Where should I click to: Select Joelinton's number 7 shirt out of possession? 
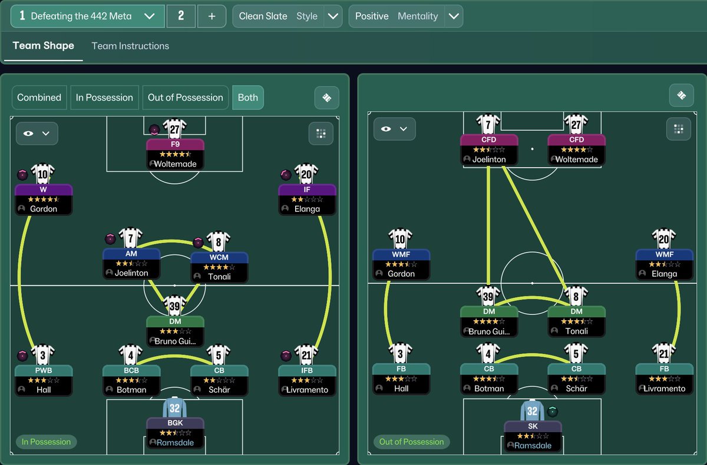(488, 124)
